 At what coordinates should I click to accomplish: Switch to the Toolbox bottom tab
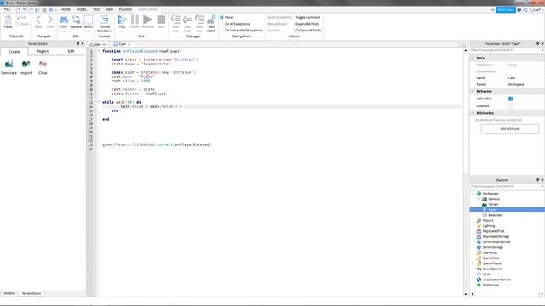click(9, 293)
